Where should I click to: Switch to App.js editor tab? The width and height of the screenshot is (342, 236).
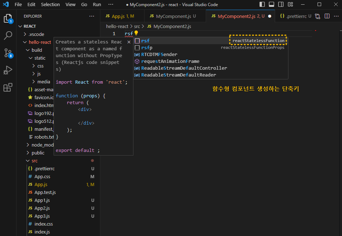[x=122, y=16]
